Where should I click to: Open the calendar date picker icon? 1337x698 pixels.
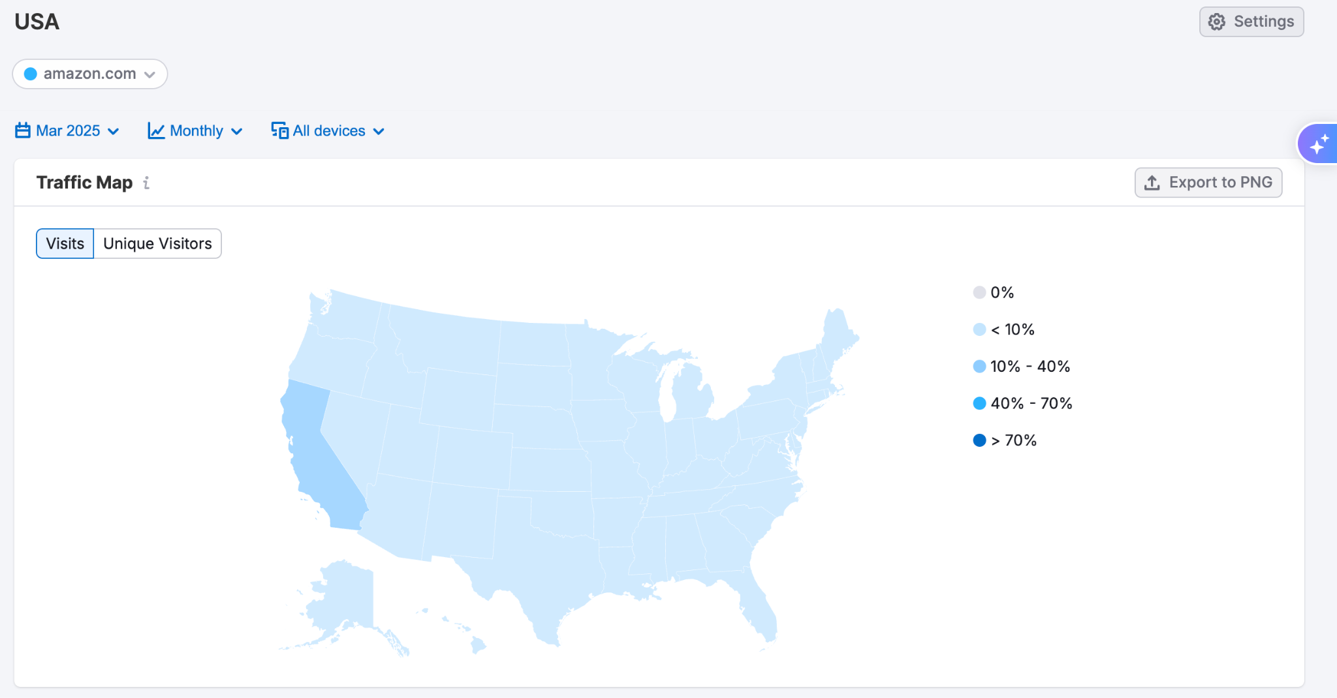tap(22, 130)
